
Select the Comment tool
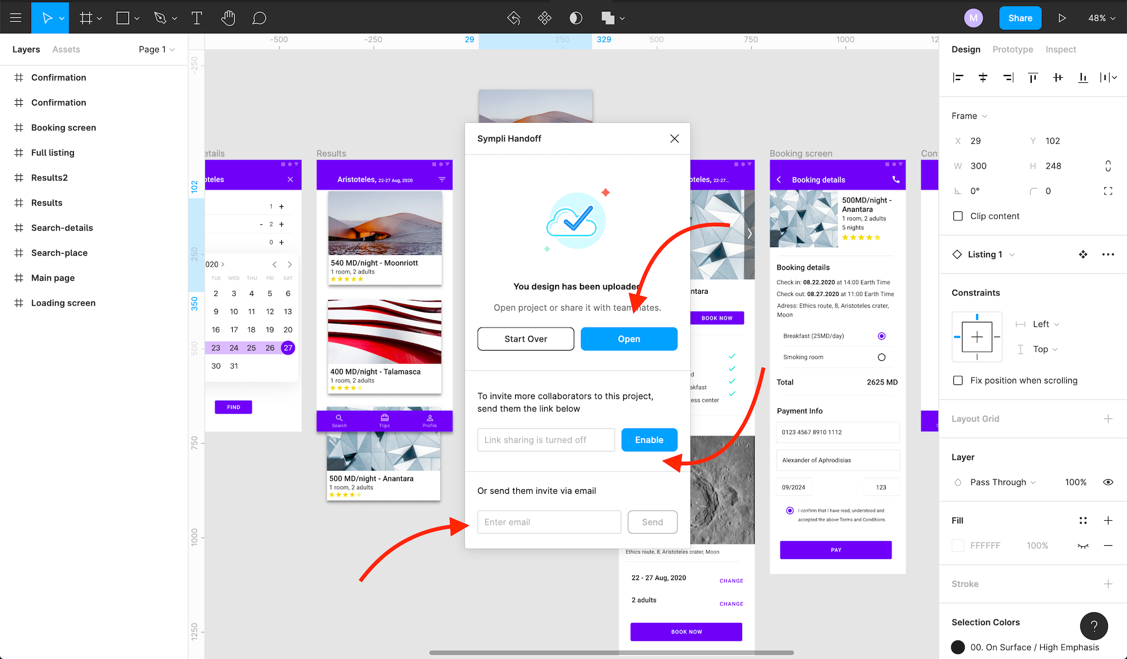pyautogui.click(x=259, y=18)
